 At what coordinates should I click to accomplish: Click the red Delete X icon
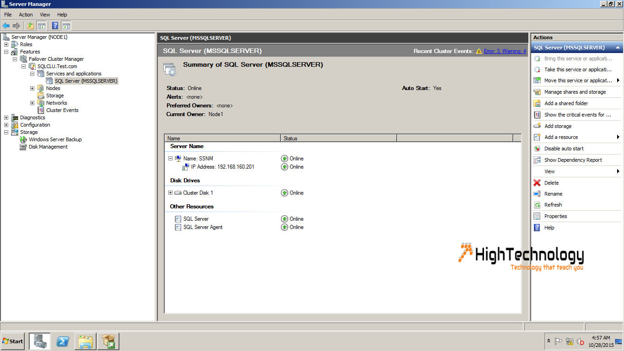click(x=537, y=183)
